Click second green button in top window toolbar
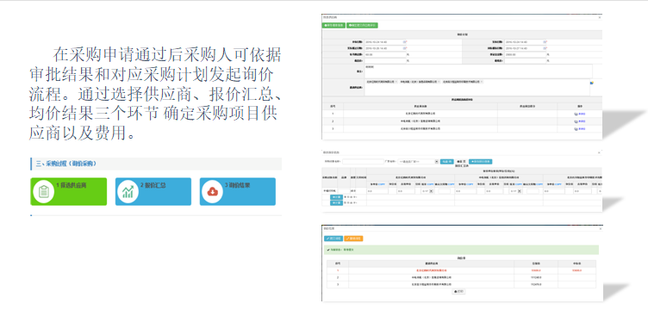Viewport: 648px width, 316px height. pyautogui.click(x=362, y=25)
